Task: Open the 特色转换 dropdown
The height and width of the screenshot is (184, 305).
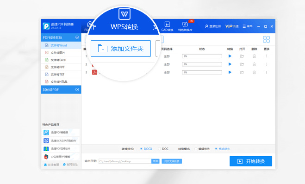Action: [x=185, y=26]
